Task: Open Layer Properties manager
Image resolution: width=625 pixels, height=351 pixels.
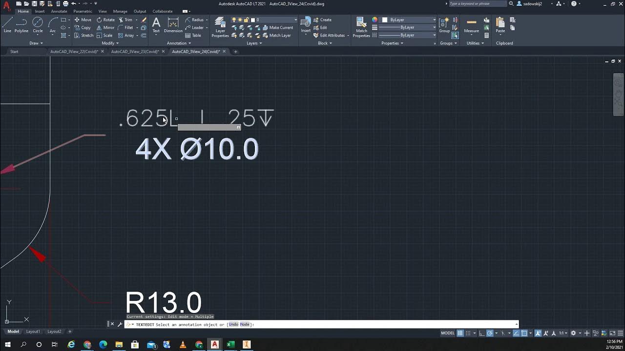Action: (220, 27)
